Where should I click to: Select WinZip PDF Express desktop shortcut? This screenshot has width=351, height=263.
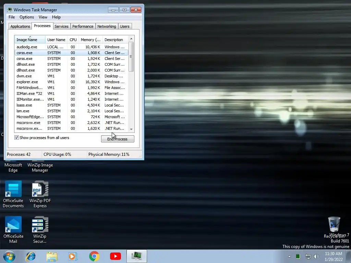[x=40, y=194]
